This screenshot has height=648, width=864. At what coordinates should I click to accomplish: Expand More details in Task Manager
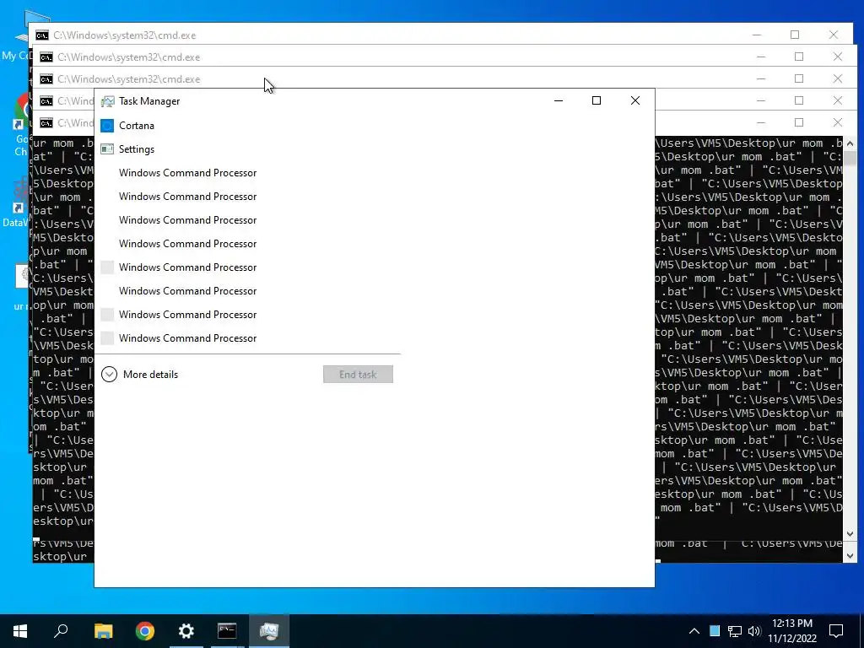140,375
